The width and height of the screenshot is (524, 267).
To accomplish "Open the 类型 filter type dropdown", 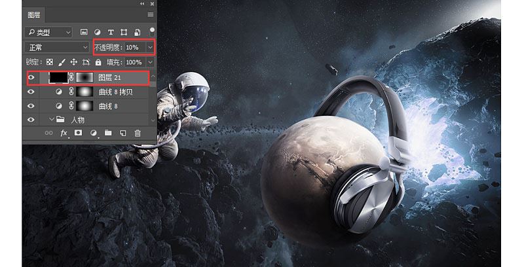I will point(48,32).
